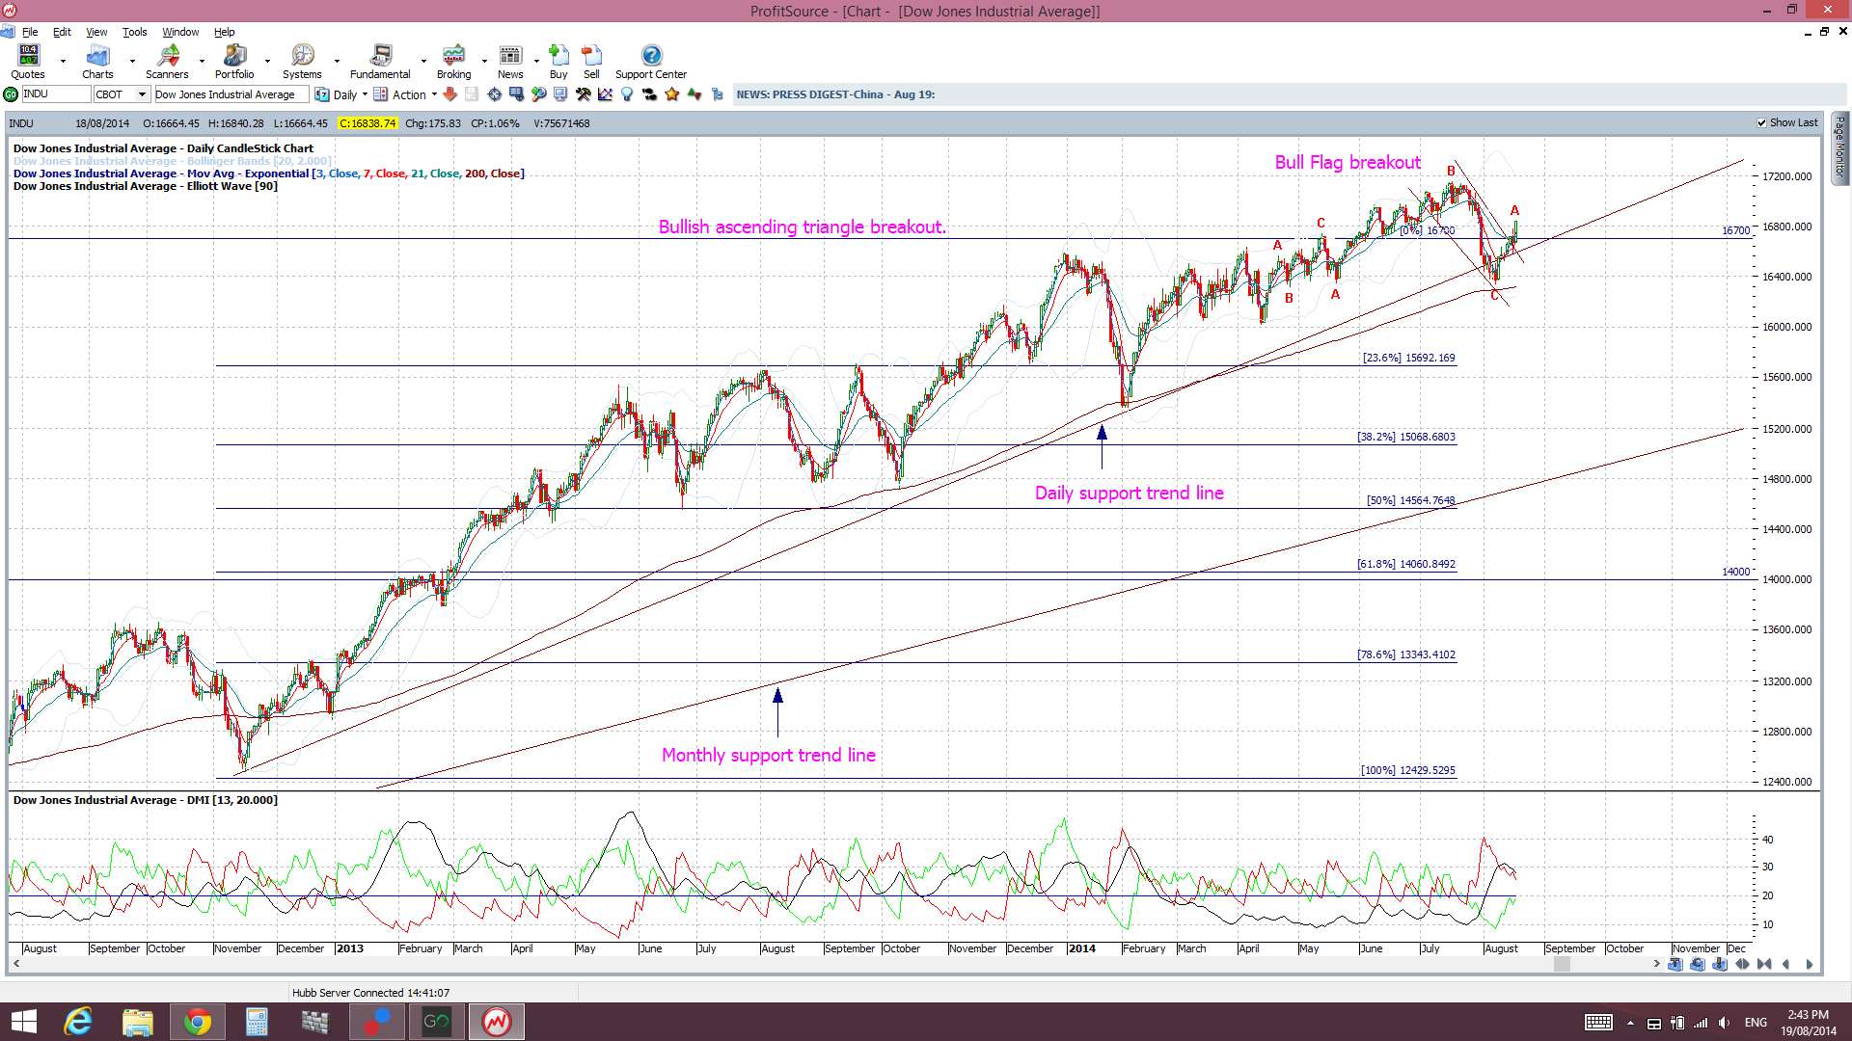Toggle the Show Last checkbox

coord(1762,123)
